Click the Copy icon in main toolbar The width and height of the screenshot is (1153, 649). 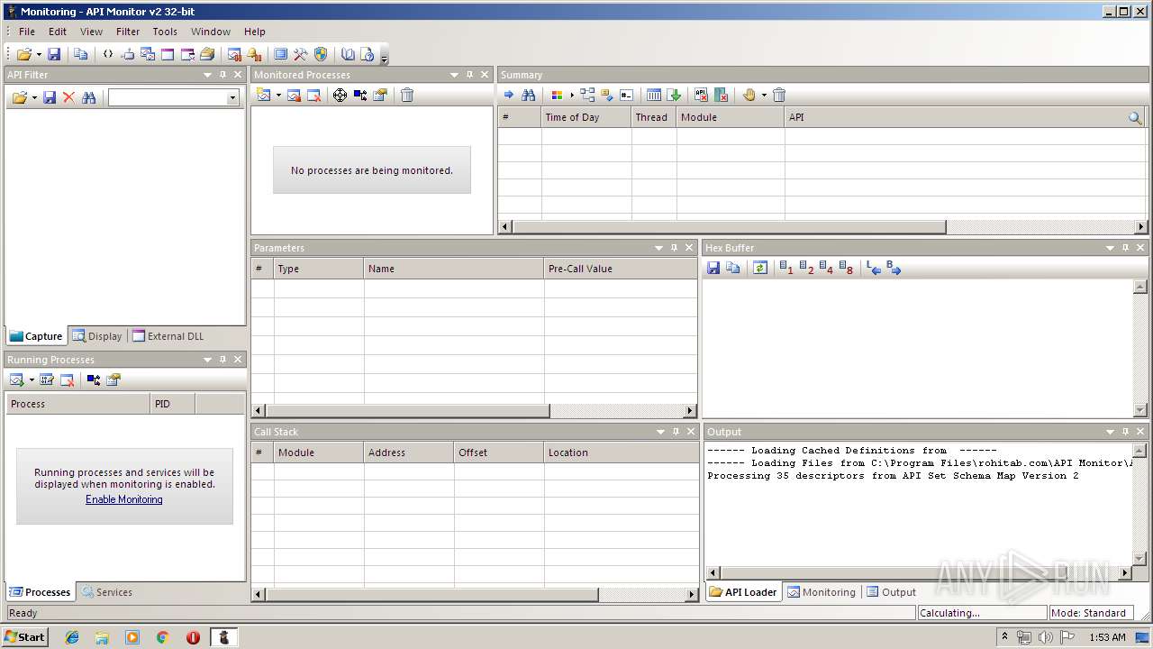point(81,54)
